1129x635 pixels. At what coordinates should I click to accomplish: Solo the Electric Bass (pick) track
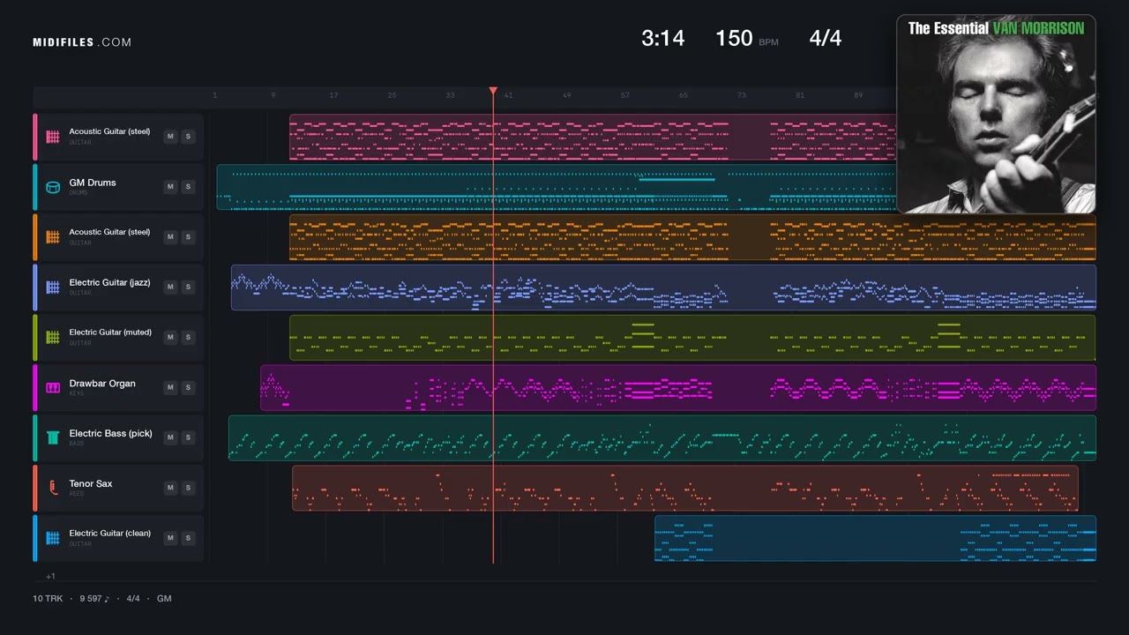[x=188, y=437]
